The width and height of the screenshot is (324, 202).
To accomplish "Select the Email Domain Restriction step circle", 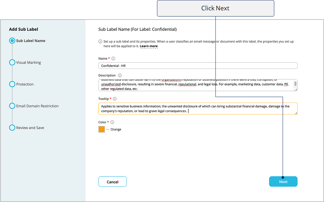I will click(x=12, y=106).
